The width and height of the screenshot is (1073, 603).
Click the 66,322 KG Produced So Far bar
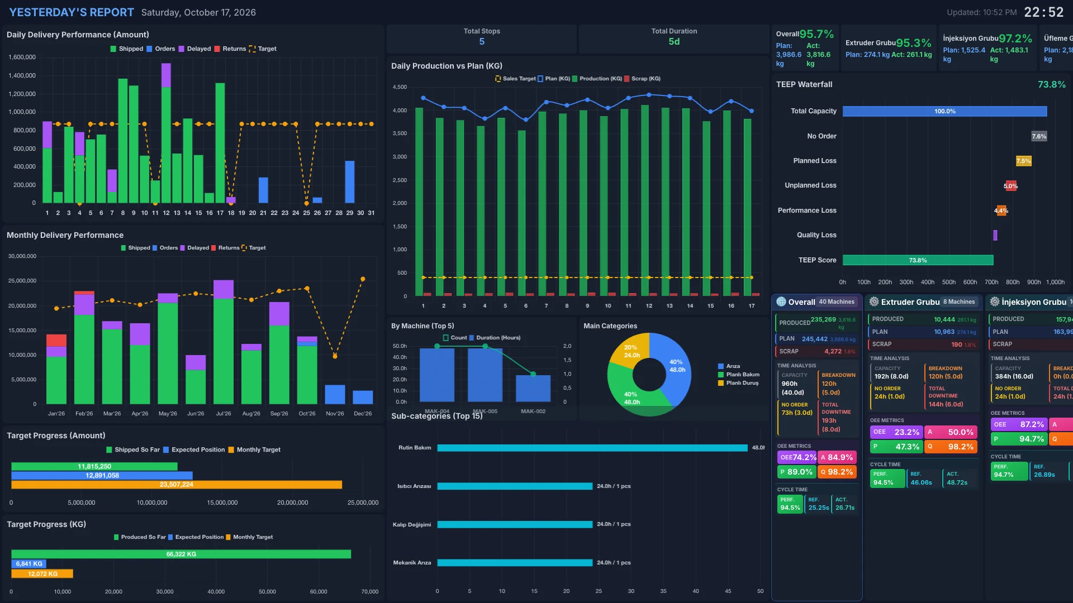pos(181,554)
